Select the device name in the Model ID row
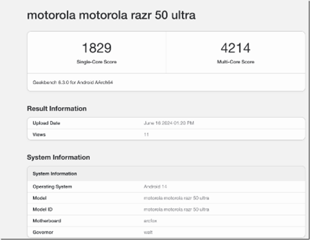The image size is (310, 240). (176, 209)
